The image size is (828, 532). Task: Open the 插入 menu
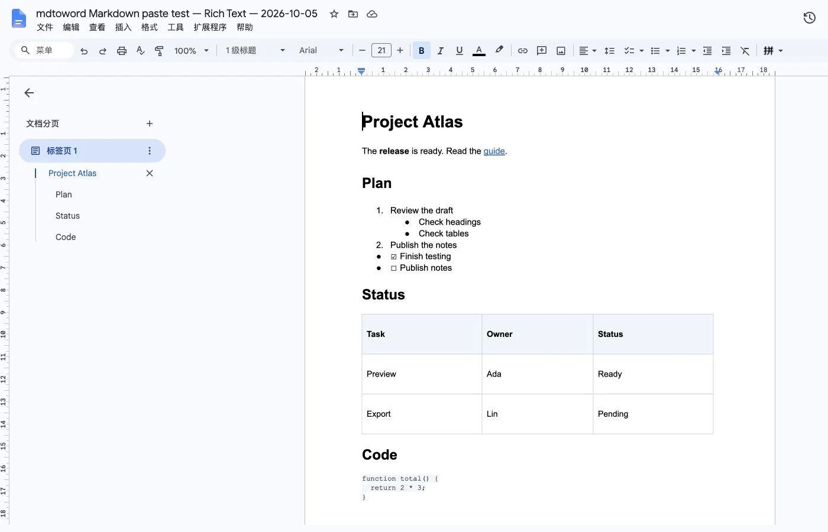[123, 27]
